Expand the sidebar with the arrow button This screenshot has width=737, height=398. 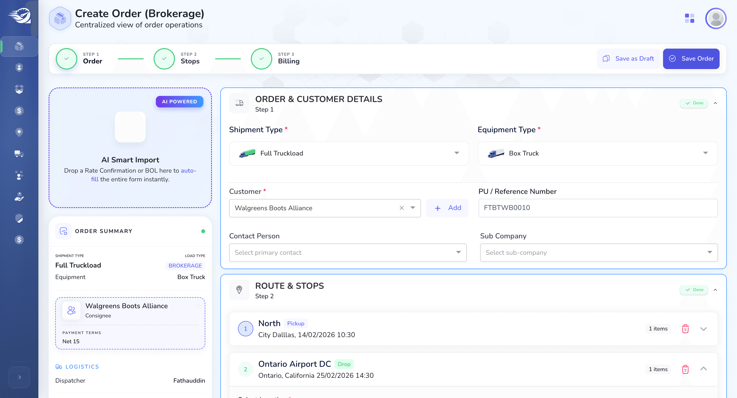pyautogui.click(x=19, y=377)
